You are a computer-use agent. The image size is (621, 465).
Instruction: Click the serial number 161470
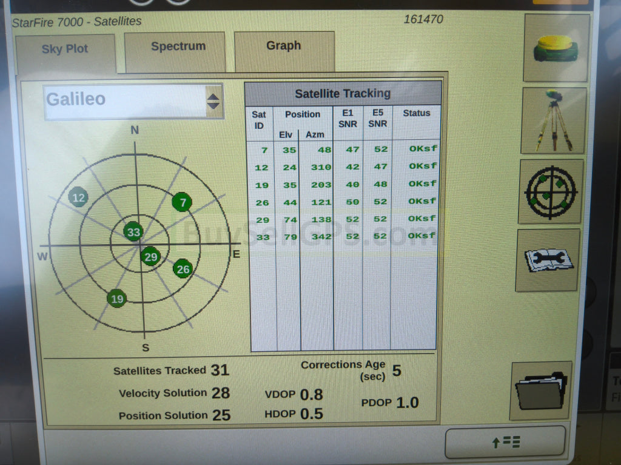click(423, 19)
